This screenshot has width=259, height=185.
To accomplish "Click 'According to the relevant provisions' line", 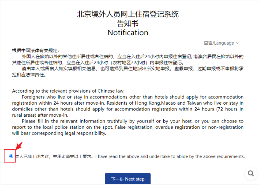I will tap(68, 91).
